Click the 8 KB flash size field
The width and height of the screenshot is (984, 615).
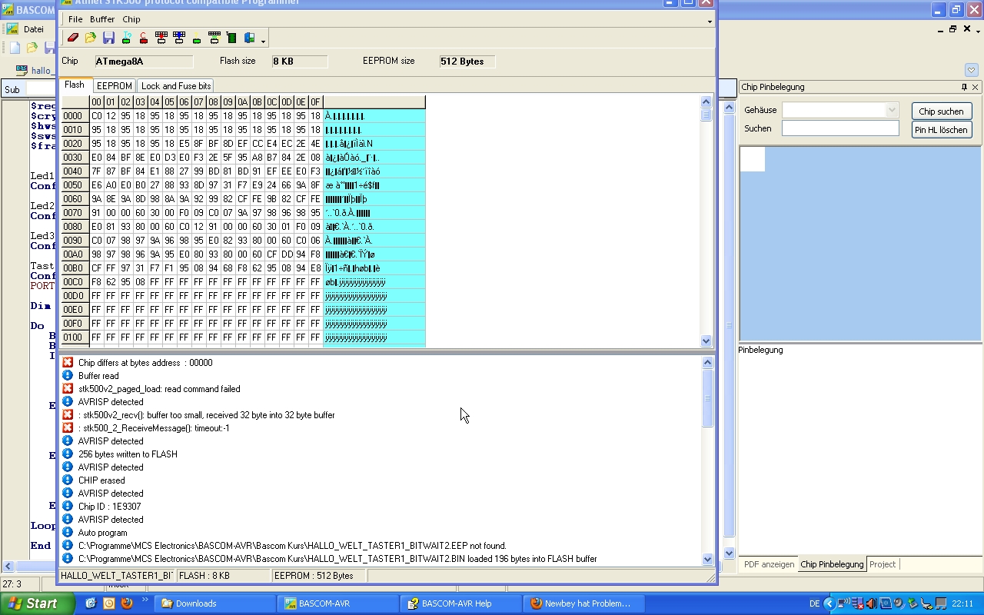300,61
